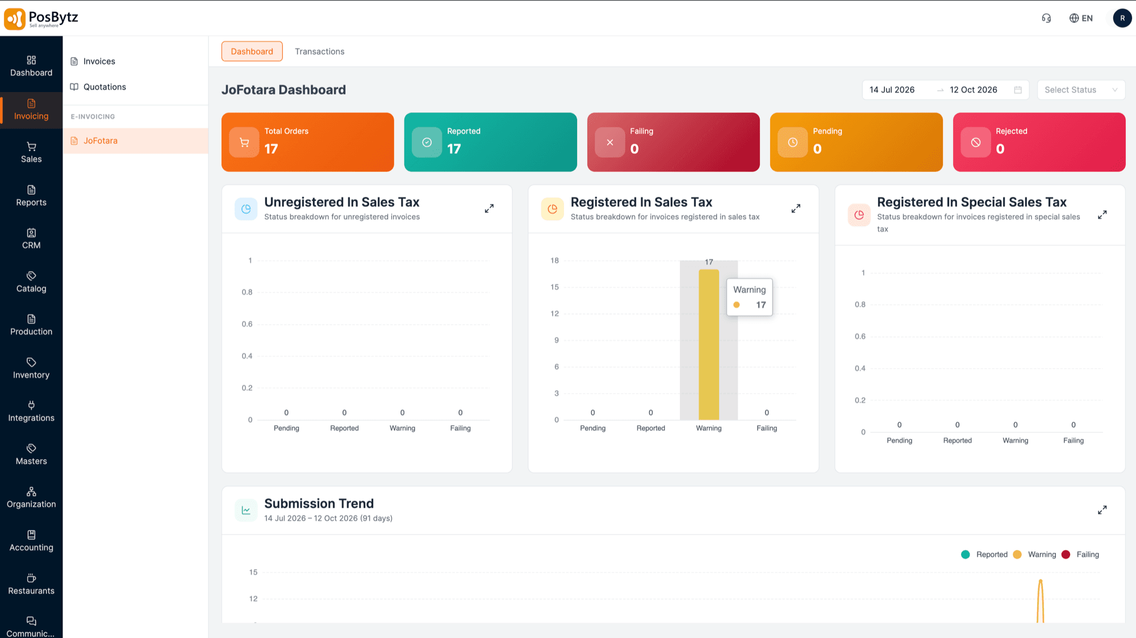The image size is (1136, 638).
Task: Open Inventory module in sidebar
Action: [31, 369]
